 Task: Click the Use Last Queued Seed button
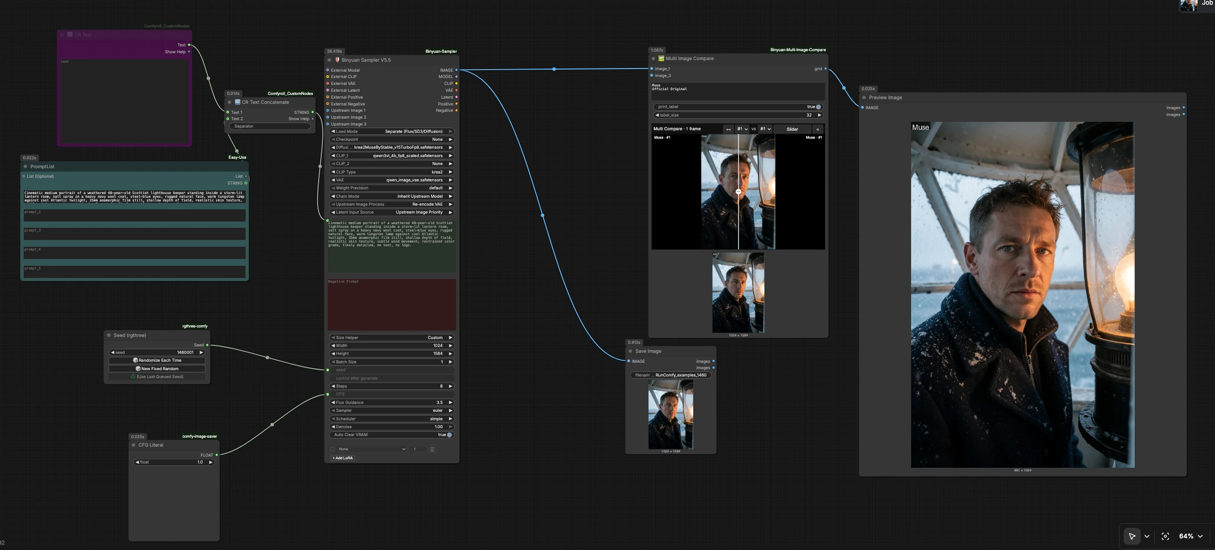(157, 377)
